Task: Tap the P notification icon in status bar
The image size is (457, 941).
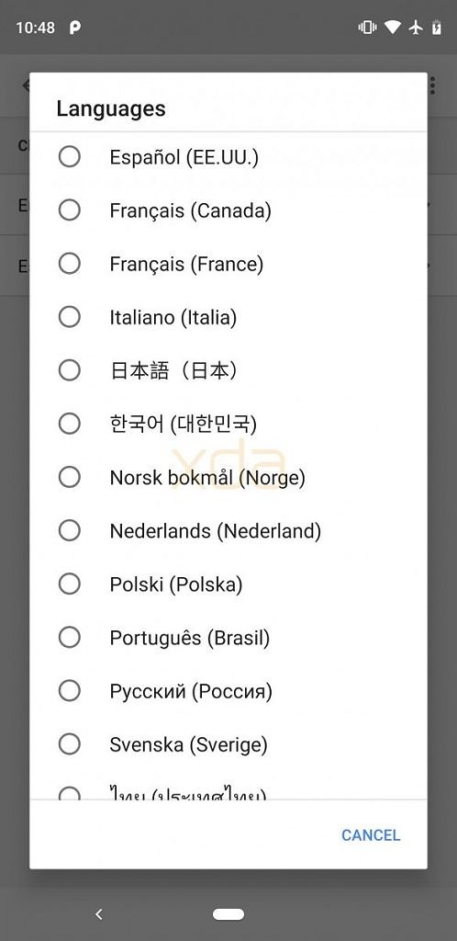Action: pos(75,28)
